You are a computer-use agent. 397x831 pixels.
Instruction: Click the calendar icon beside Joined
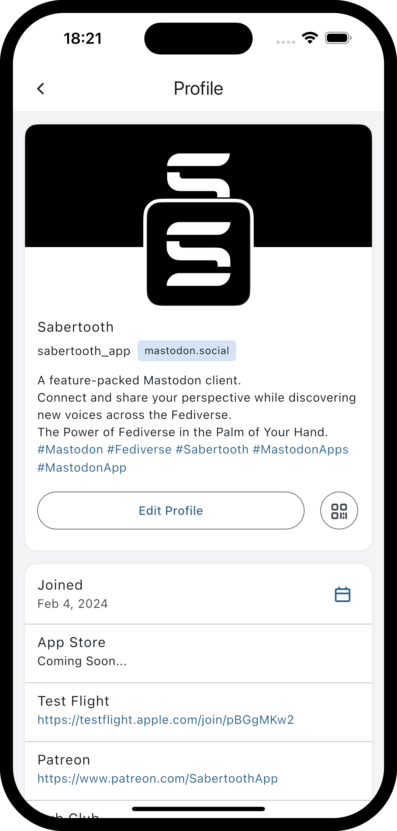[343, 595]
